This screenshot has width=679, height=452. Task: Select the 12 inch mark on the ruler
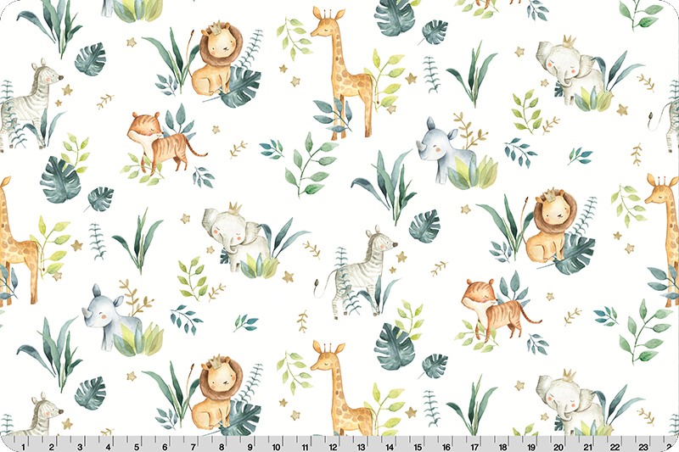tap(332, 444)
